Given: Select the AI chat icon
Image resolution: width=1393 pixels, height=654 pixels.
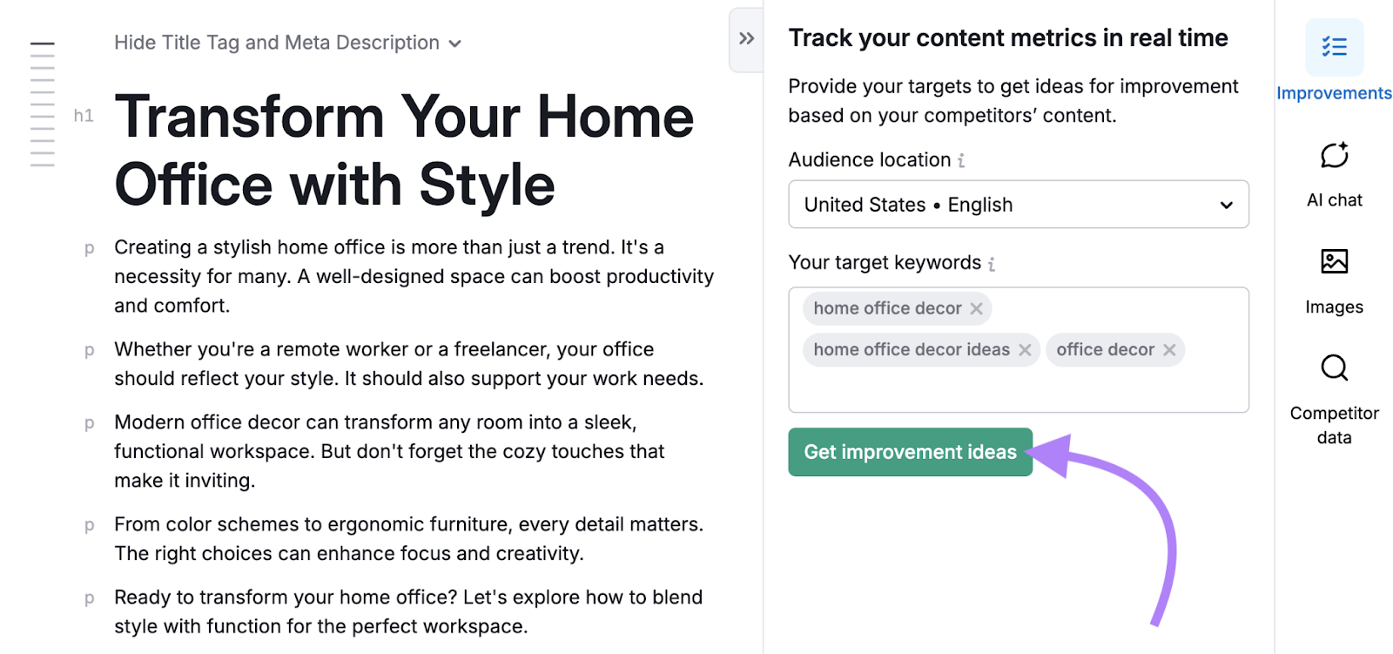Looking at the screenshot, I should [x=1333, y=157].
